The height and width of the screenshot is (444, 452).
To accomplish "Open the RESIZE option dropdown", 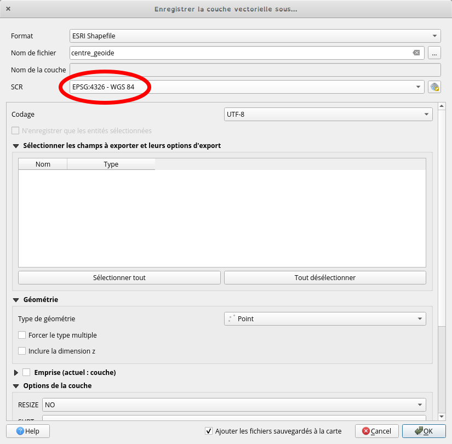I will pyautogui.click(x=234, y=405).
